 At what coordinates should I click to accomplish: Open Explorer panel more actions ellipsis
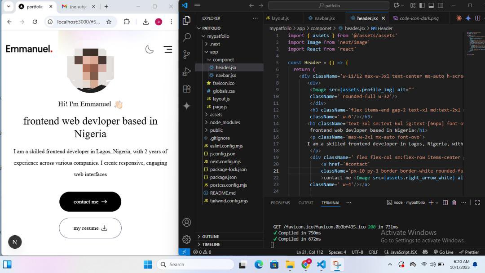coord(255,18)
